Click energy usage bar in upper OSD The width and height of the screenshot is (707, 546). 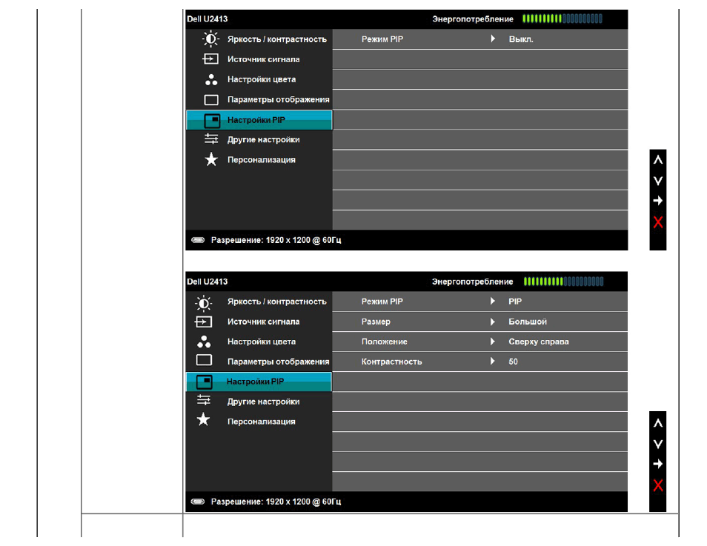(x=562, y=19)
